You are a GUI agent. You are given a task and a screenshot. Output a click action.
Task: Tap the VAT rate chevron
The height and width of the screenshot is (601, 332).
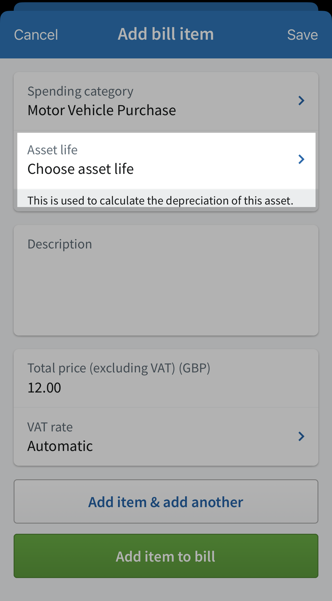pos(301,436)
